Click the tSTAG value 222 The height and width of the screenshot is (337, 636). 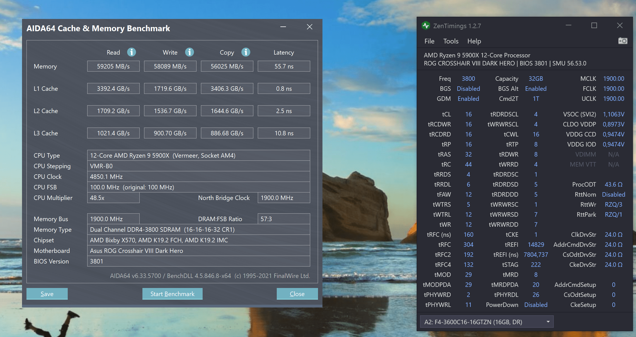coord(536,265)
